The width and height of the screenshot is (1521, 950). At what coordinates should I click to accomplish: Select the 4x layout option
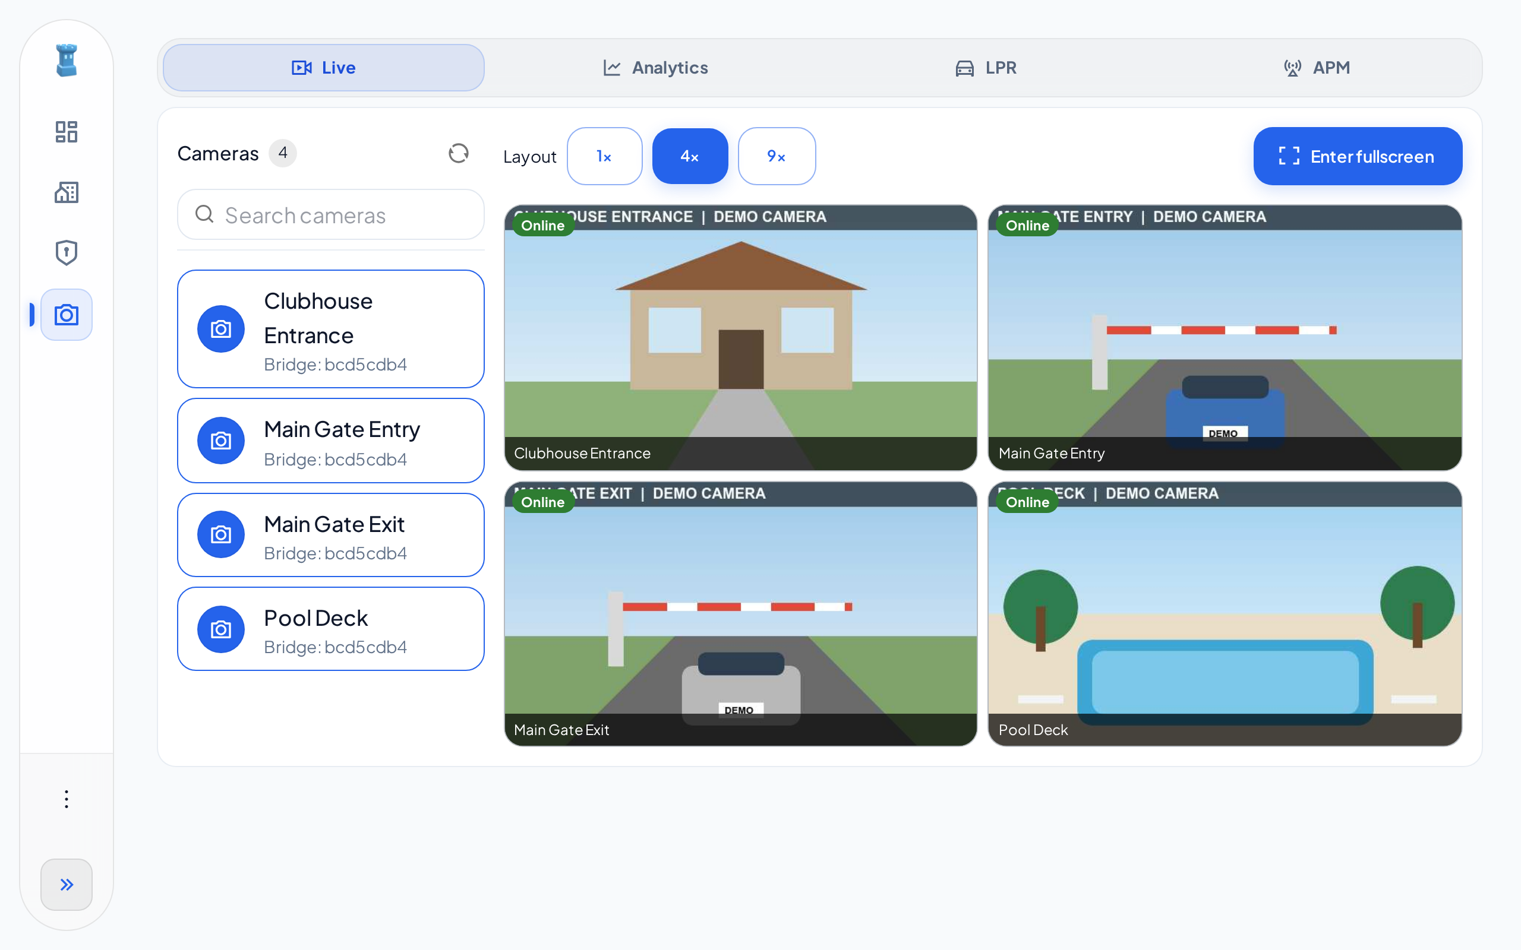pyautogui.click(x=689, y=156)
